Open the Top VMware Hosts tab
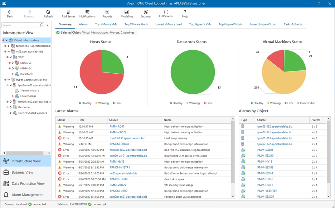The image size is (335, 208). pyautogui.click(x=136, y=24)
